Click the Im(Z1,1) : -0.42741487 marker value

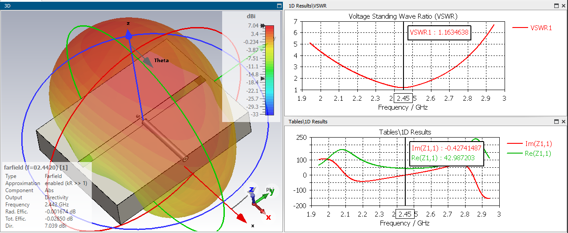(447, 148)
